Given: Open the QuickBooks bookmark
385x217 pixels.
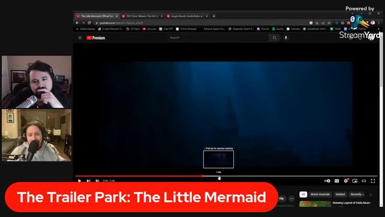Looking at the screenshot, I should point(315,29).
